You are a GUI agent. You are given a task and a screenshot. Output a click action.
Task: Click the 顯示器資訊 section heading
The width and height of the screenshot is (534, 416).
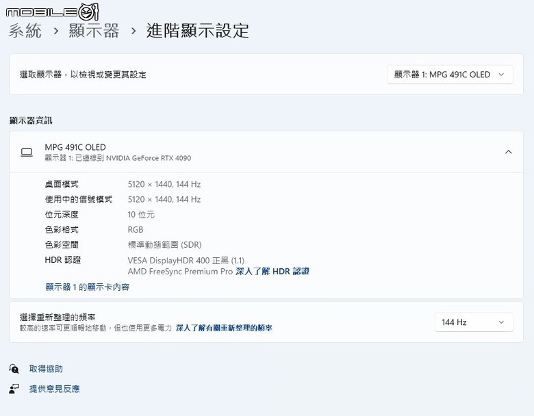(x=31, y=120)
